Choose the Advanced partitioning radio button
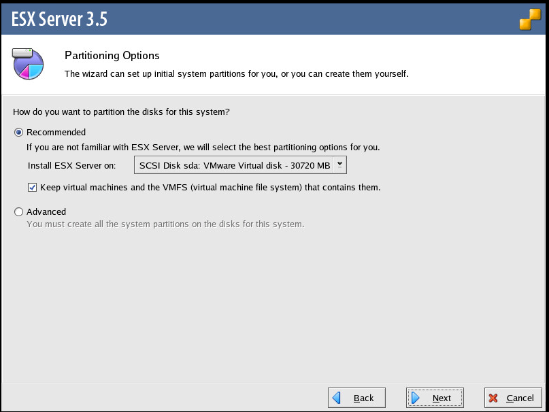Image resolution: width=549 pixels, height=412 pixels. pos(19,212)
